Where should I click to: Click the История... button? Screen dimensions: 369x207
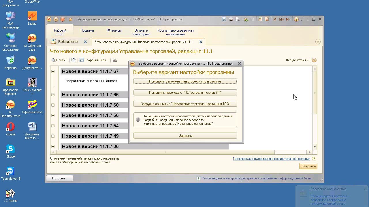[x=60, y=178]
